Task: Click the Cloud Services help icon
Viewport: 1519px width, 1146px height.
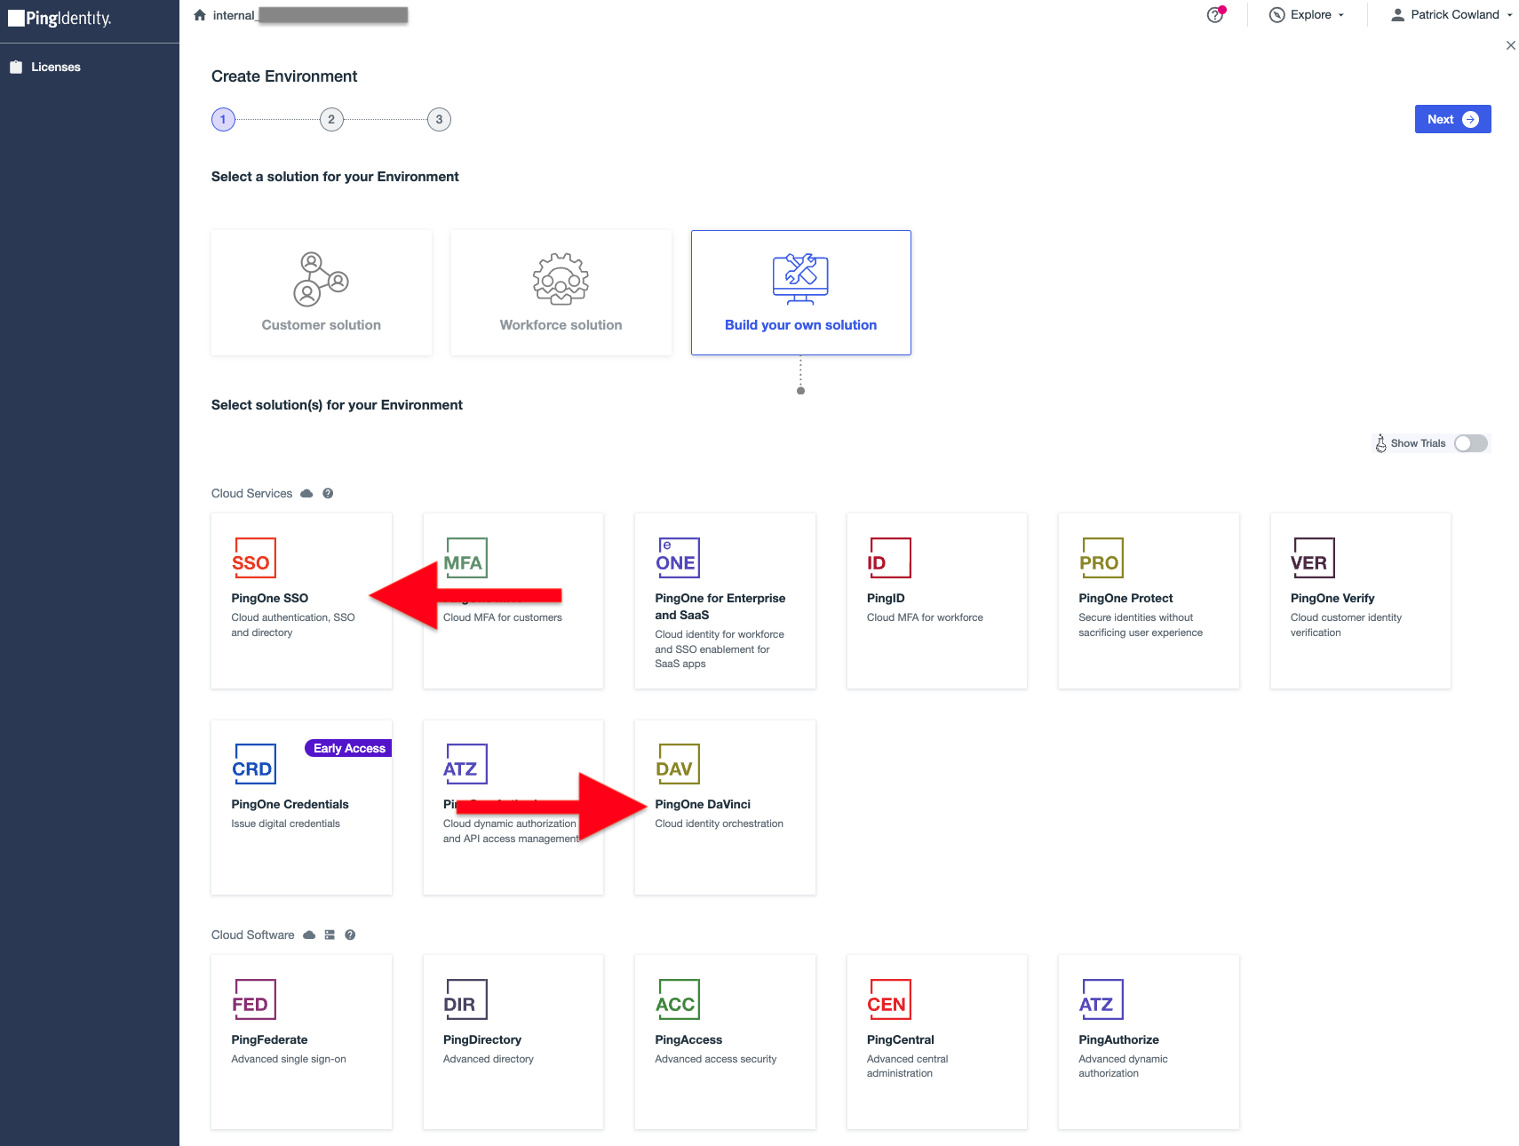Action: point(328,493)
